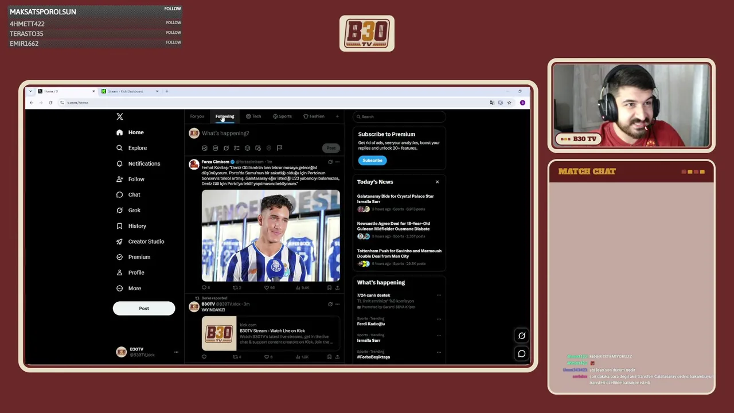Open Creator Studio in the sidebar

click(x=140, y=241)
